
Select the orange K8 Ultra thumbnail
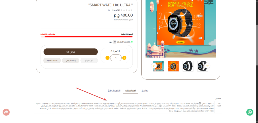[173, 66]
